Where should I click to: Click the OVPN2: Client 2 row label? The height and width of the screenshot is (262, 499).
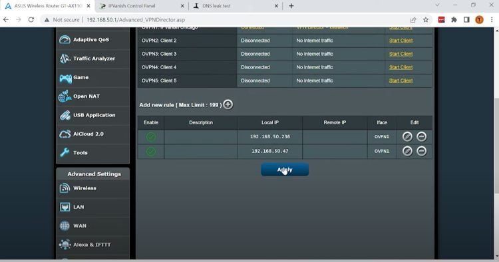tap(159, 41)
